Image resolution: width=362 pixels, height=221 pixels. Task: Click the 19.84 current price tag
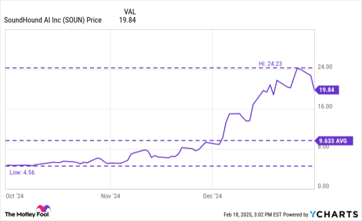coord(328,90)
